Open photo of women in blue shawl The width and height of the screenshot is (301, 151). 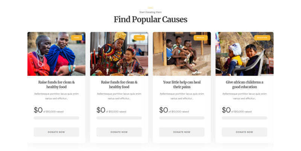(x=56, y=54)
